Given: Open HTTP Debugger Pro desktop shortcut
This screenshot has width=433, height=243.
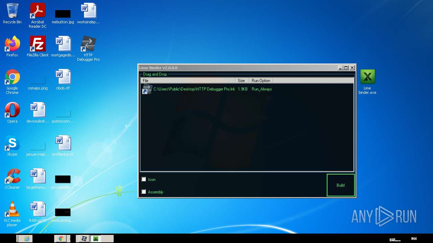Looking at the screenshot, I should coord(88,49).
